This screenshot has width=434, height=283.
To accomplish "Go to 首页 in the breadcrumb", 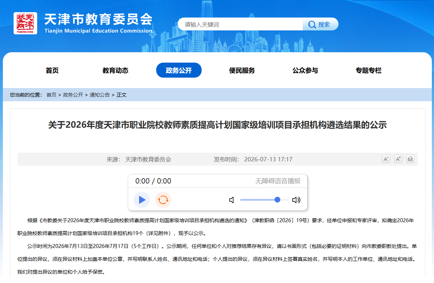I will 51,95.
